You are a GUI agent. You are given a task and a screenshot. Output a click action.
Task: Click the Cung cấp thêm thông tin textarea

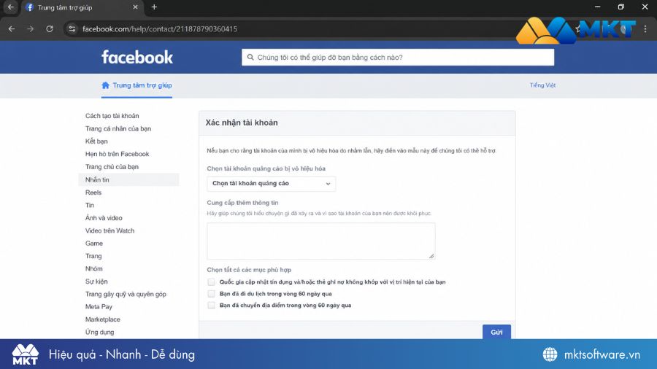click(x=321, y=241)
